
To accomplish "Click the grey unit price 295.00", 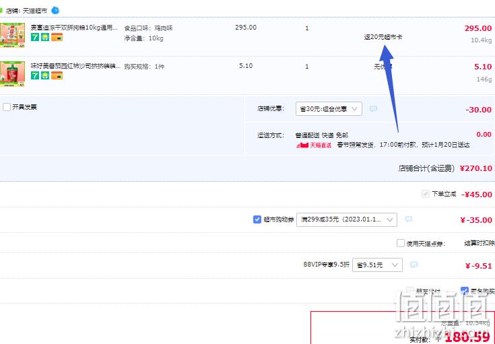I will pyautogui.click(x=246, y=28).
